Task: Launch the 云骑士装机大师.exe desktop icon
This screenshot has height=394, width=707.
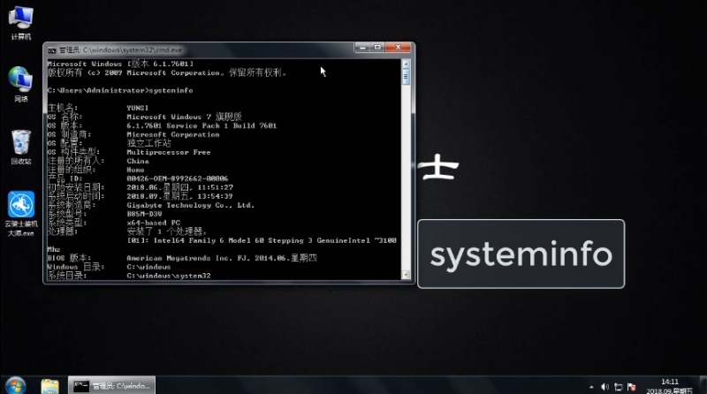Action: pyautogui.click(x=20, y=214)
